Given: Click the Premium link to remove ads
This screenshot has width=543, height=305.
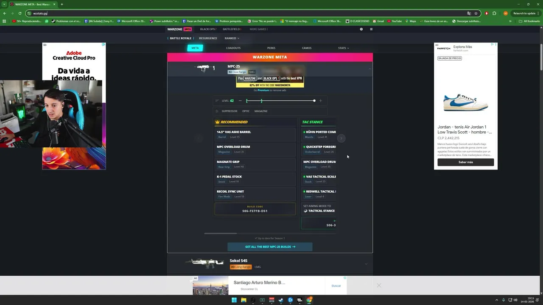Looking at the screenshot, I should (263, 90).
